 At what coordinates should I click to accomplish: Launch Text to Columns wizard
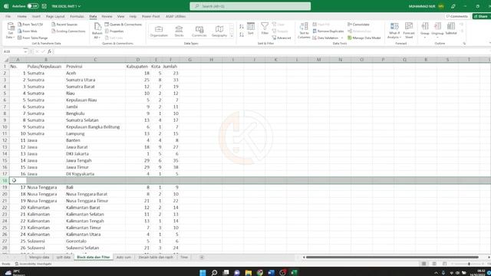click(x=304, y=31)
